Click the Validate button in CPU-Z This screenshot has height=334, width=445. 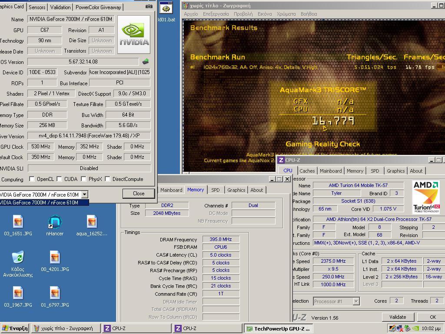[398, 317]
